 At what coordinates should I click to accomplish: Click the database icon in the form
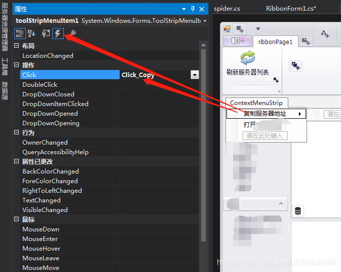(x=298, y=211)
